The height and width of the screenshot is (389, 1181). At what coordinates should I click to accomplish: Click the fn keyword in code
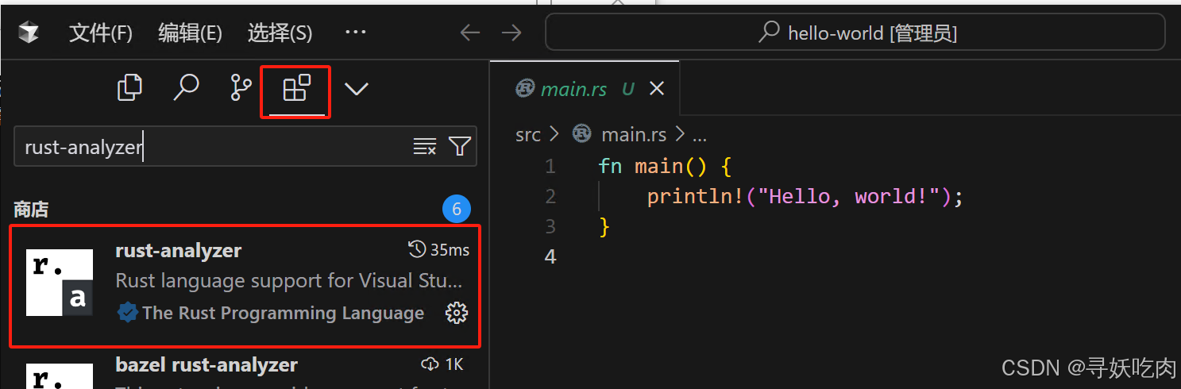(x=610, y=167)
